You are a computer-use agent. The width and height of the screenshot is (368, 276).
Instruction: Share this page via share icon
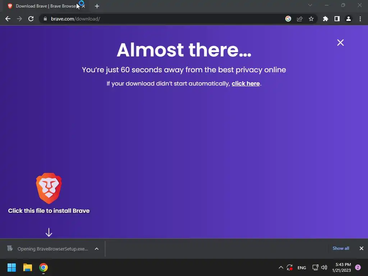[x=300, y=19]
